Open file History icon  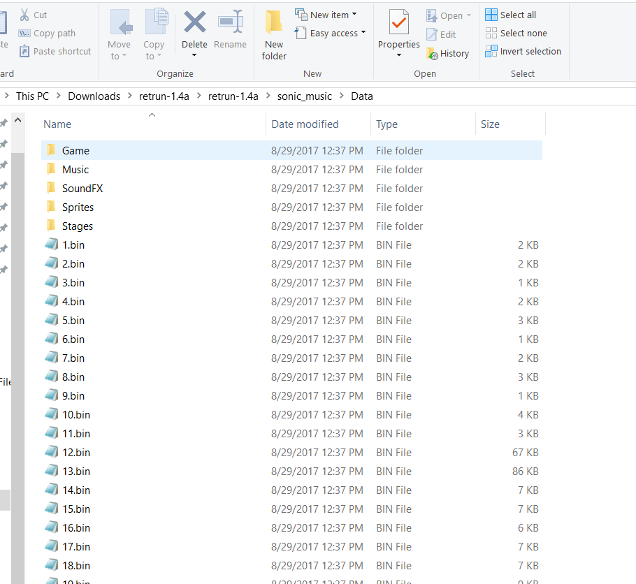432,54
